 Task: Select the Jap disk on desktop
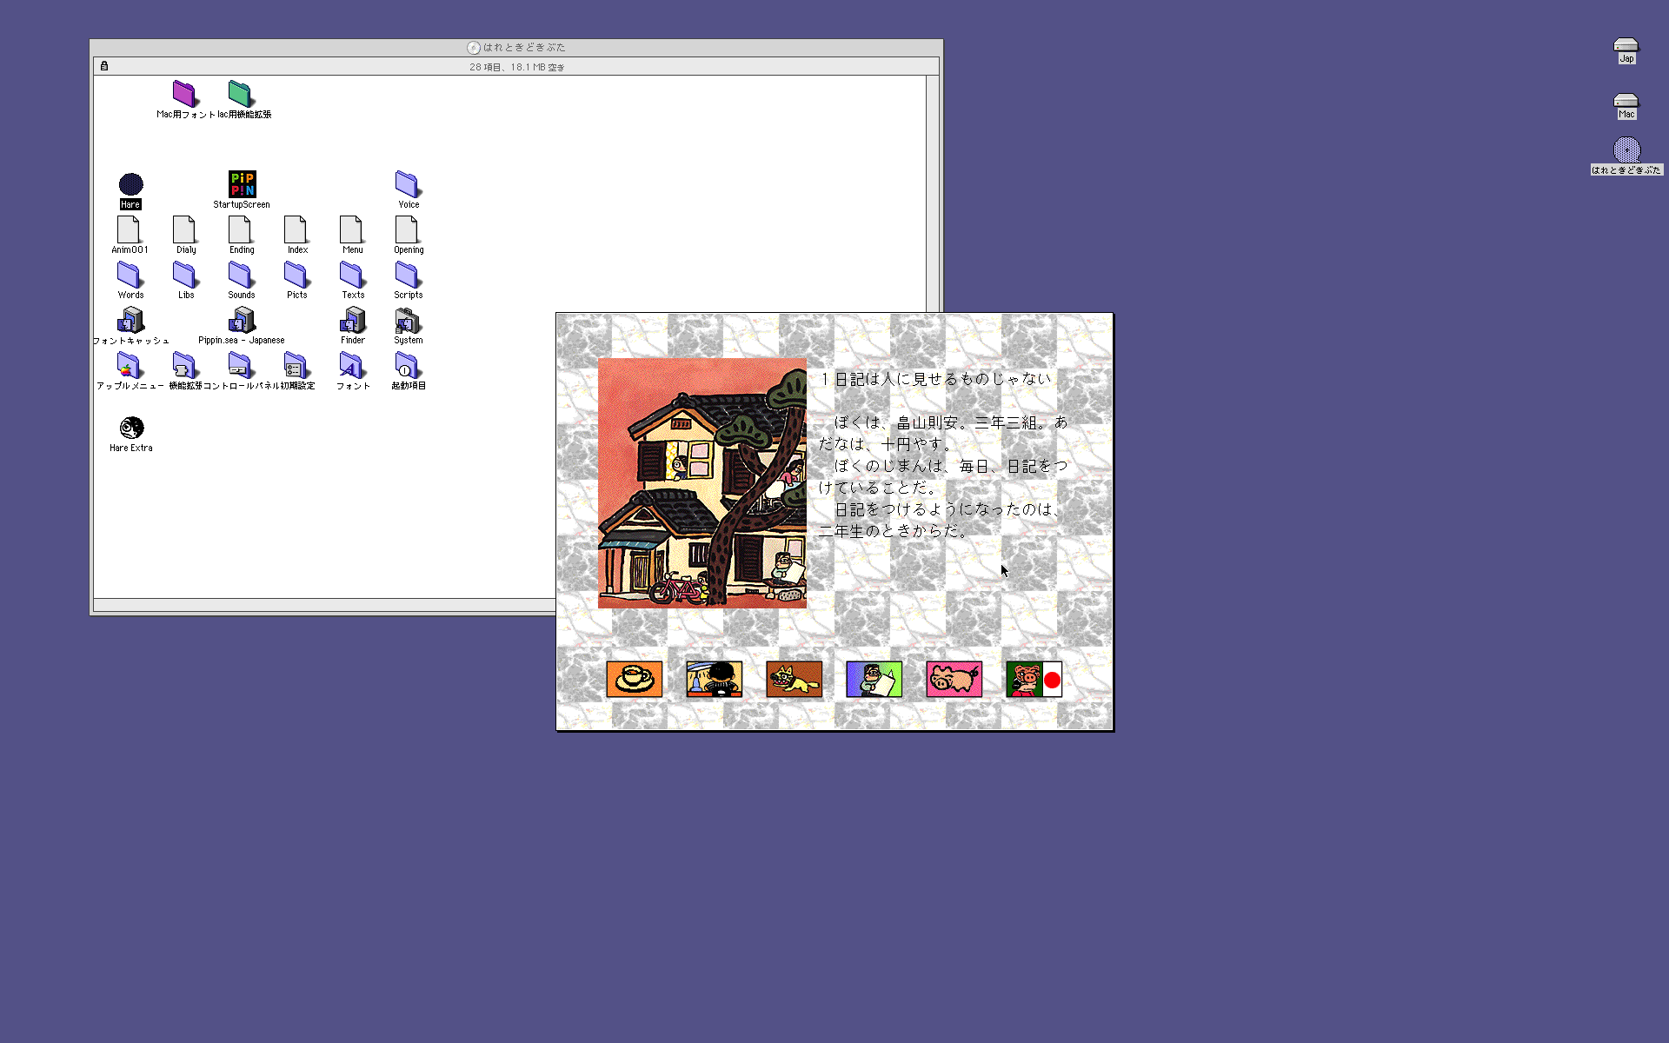pyautogui.click(x=1626, y=46)
